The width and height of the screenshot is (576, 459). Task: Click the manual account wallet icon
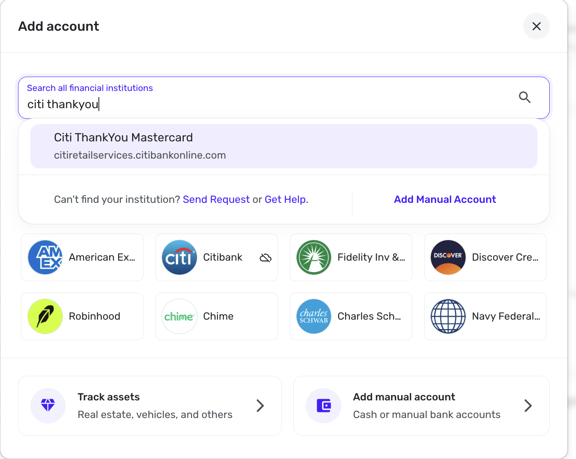[x=324, y=406]
